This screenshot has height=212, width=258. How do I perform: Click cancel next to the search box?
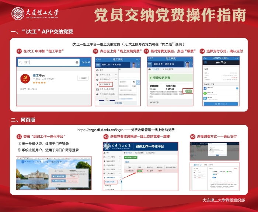pyautogui.click(x=86, y=63)
